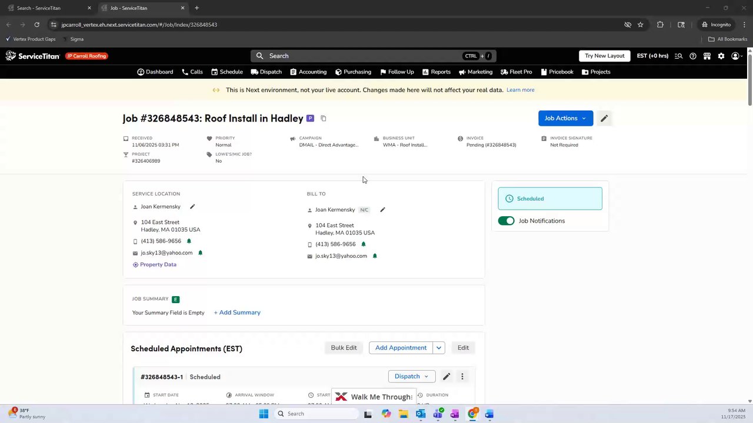The height and width of the screenshot is (423, 753).
Task: Open the Chrome extensions puzzle icon
Action: pyautogui.click(x=660, y=25)
